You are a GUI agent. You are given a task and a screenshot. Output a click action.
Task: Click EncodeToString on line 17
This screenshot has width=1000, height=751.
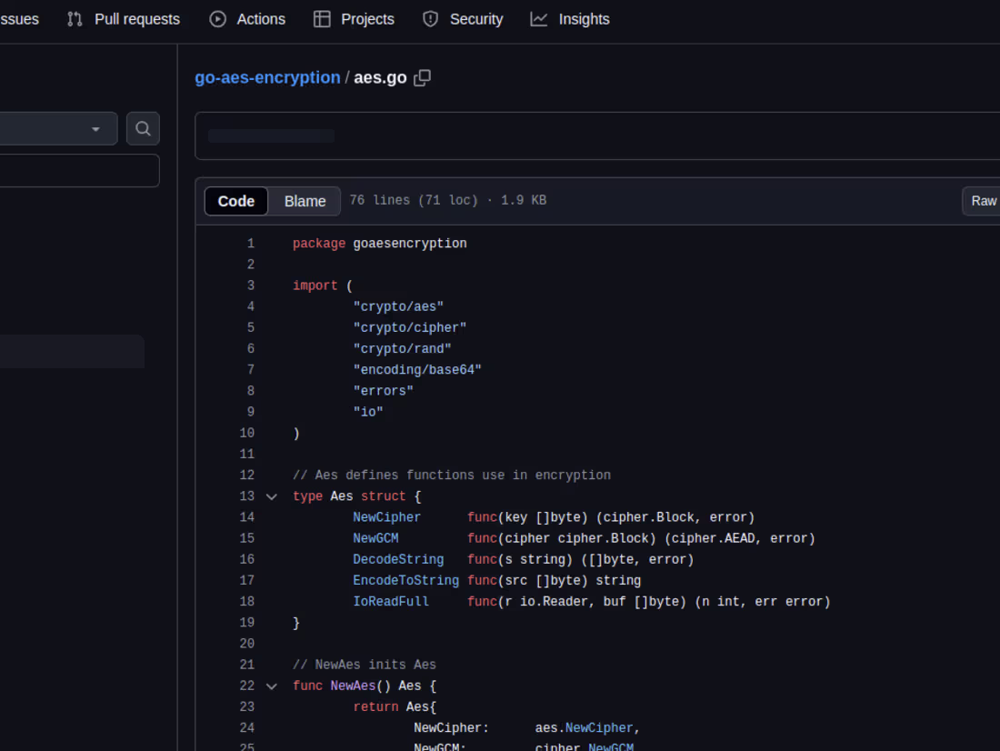(405, 581)
